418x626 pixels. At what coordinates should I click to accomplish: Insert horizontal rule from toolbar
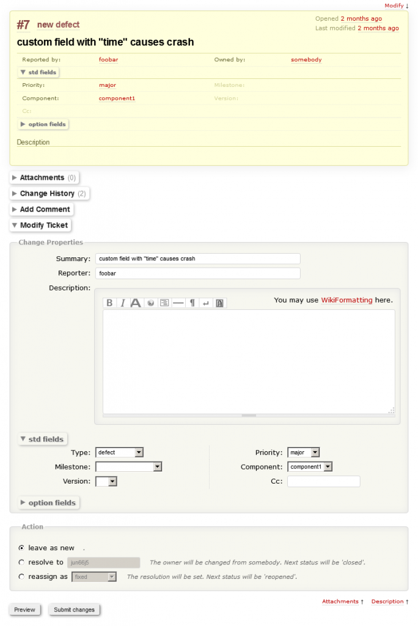178,303
